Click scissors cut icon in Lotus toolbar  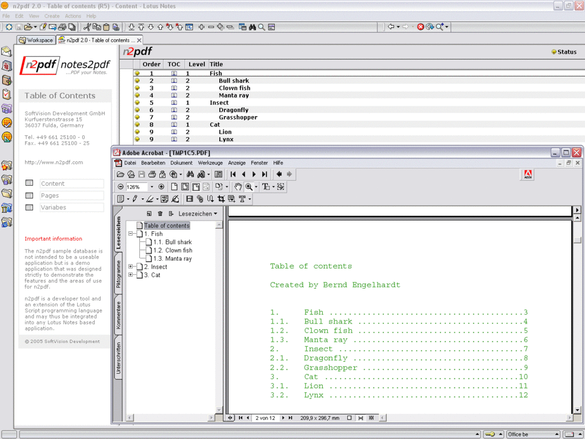tap(87, 27)
